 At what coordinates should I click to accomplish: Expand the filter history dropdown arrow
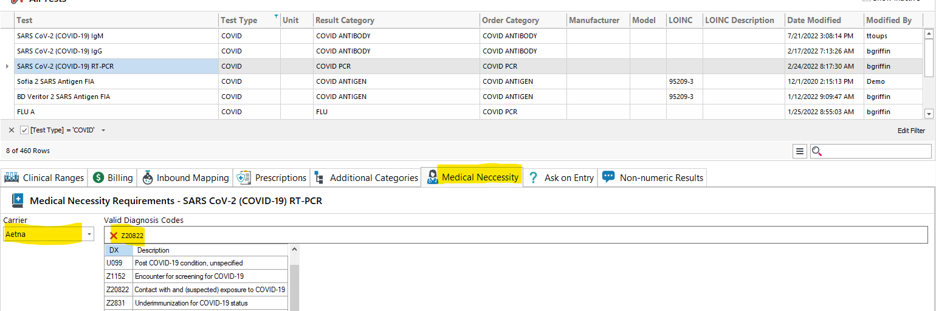pyautogui.click(x=103, y=130)
